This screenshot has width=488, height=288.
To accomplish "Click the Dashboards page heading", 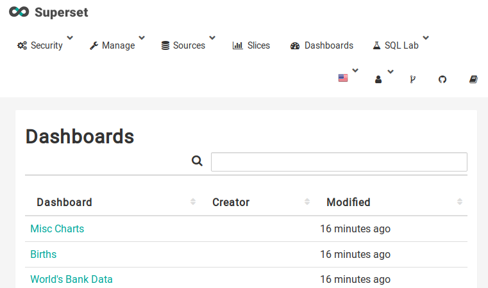I will (x=80, y=136).
